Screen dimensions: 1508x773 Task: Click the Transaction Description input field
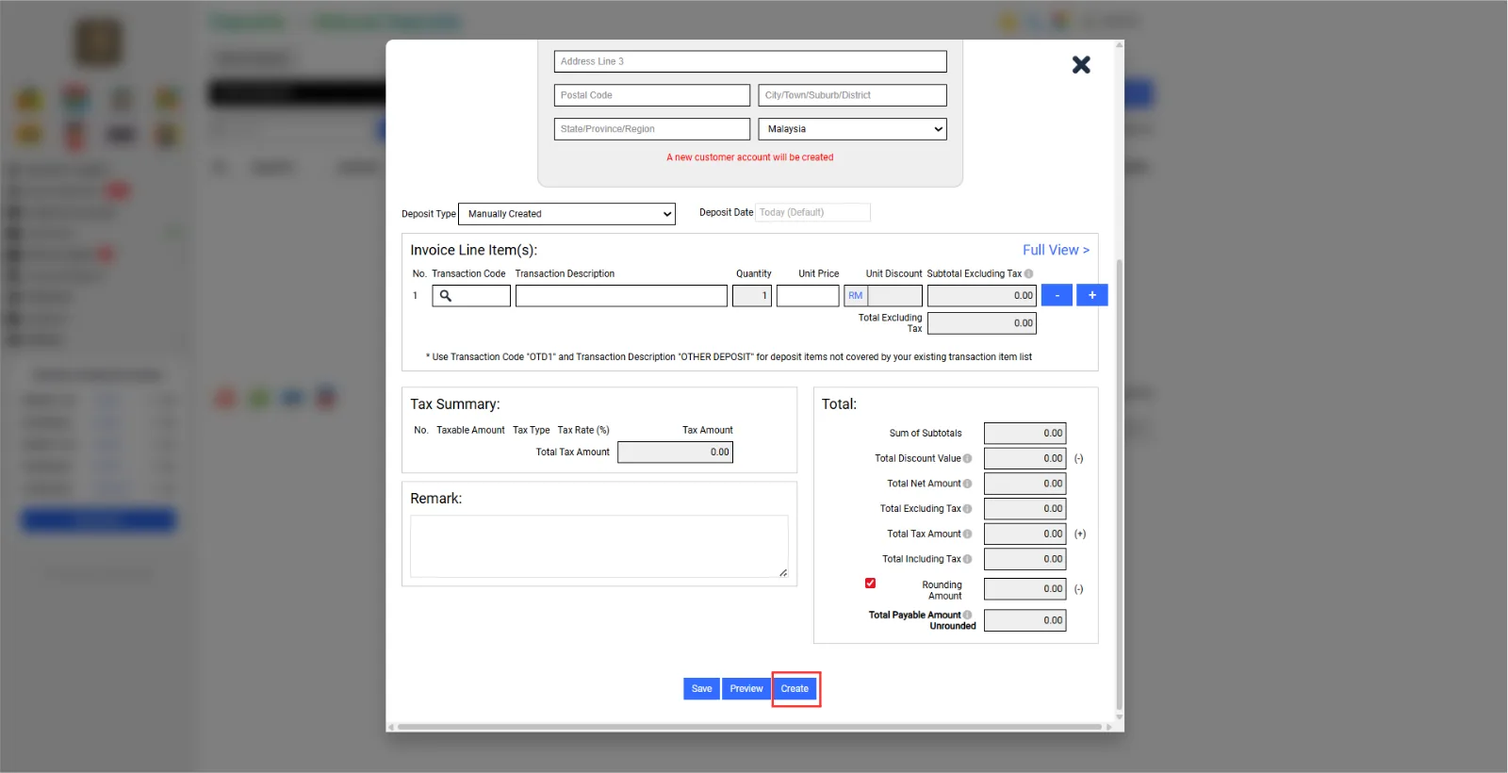click(x=621, y=296)
